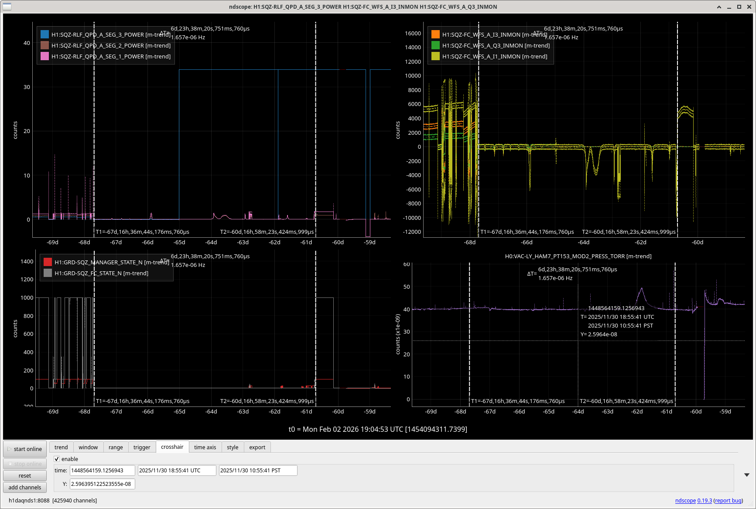Click the blue SEG_3_POWER legend swatch
This screenshot has height=509, width=756.
coord(44,34)
